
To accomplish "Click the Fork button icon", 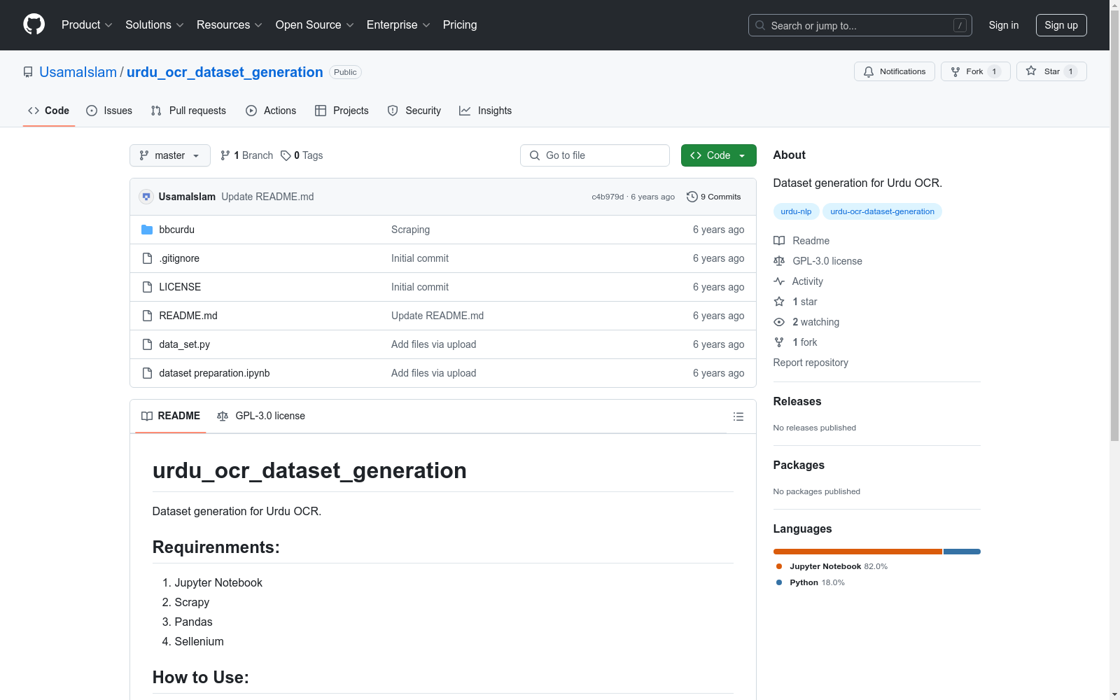I will [x=955, y=71].
